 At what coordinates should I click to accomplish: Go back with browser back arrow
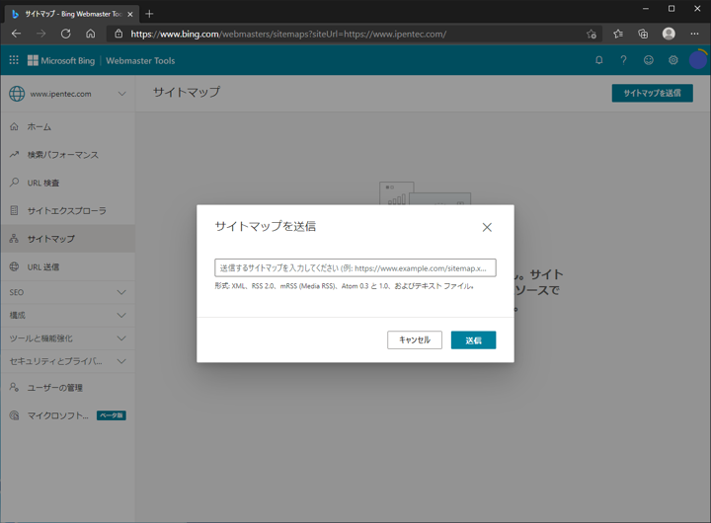[17, 34]
